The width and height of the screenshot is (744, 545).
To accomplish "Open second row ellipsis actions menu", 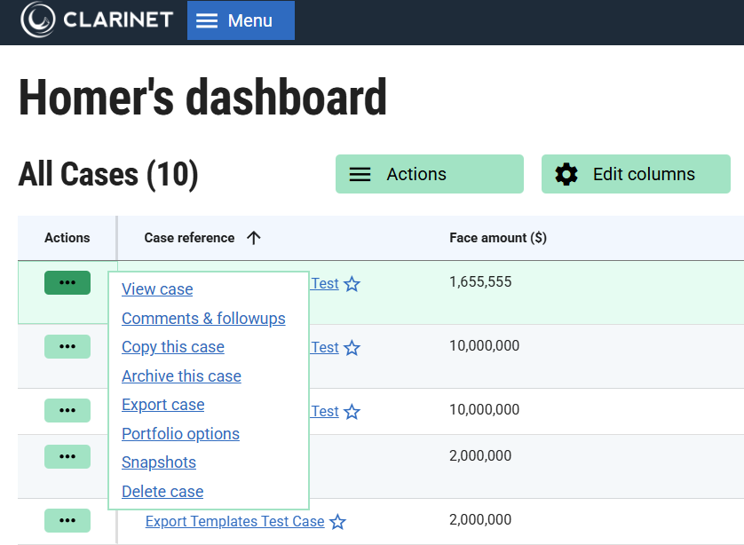I will pyautogui.click(x=67, y=346).
